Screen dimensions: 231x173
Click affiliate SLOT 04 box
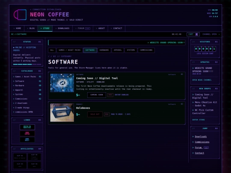coord(34,165)
